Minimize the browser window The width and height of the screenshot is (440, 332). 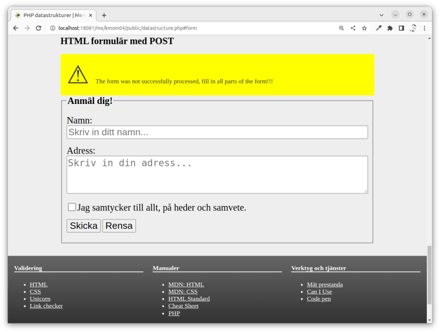click(395, 14)
